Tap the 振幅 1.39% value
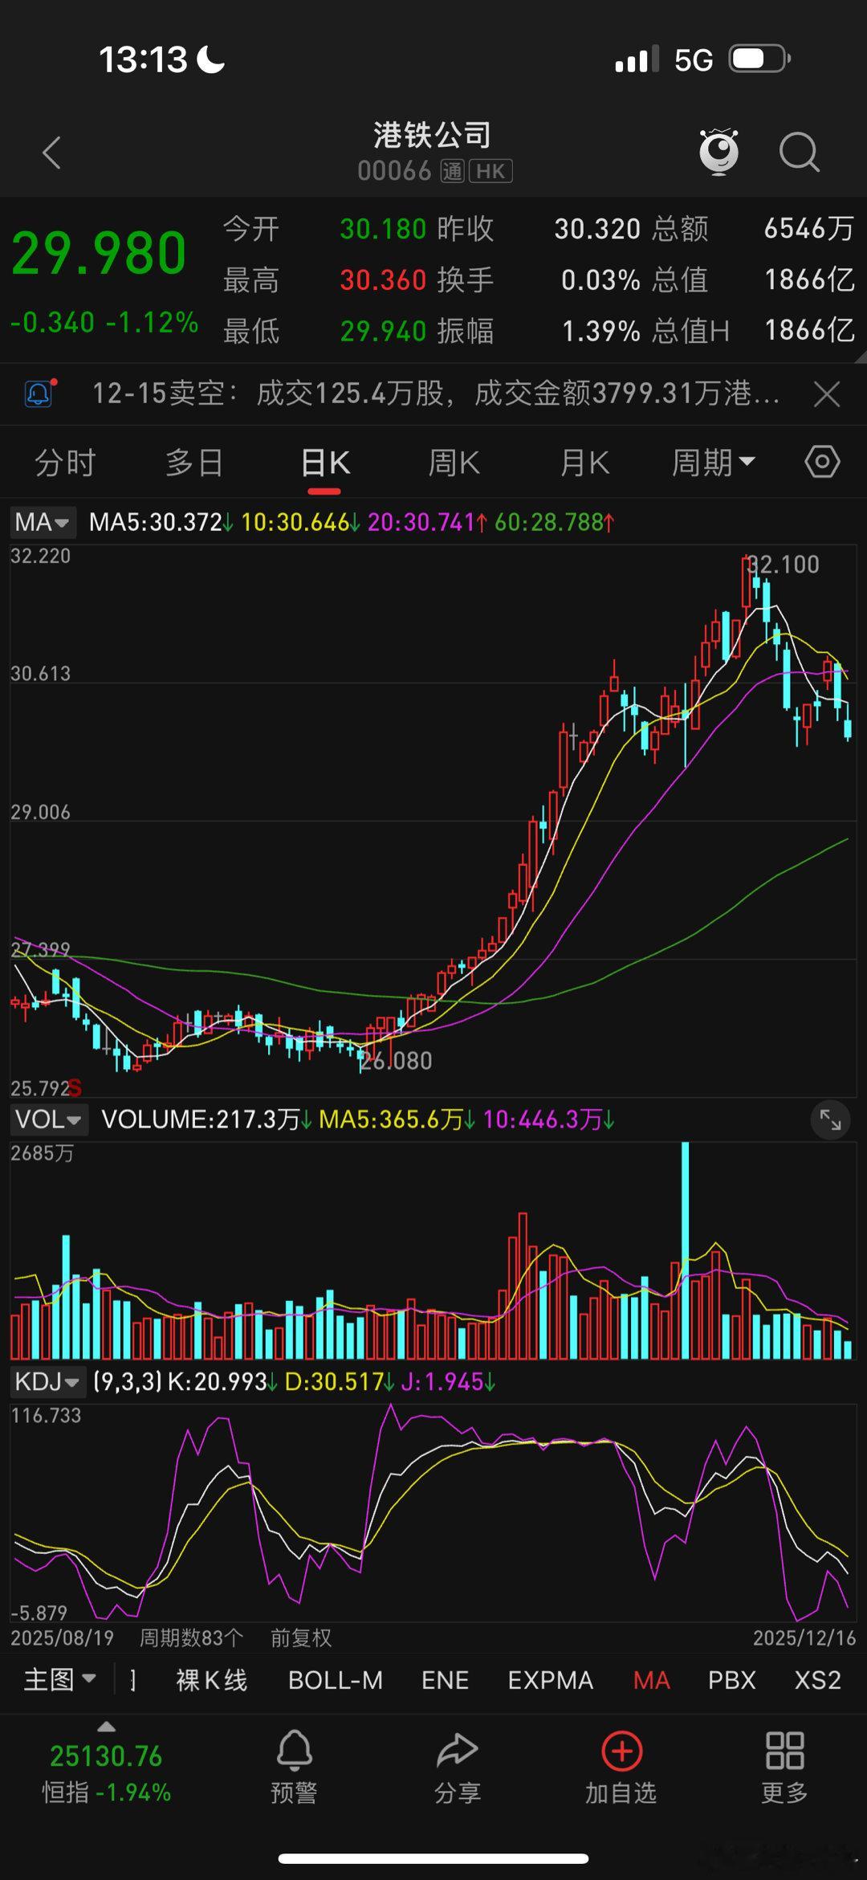 [x=600, y=331]
